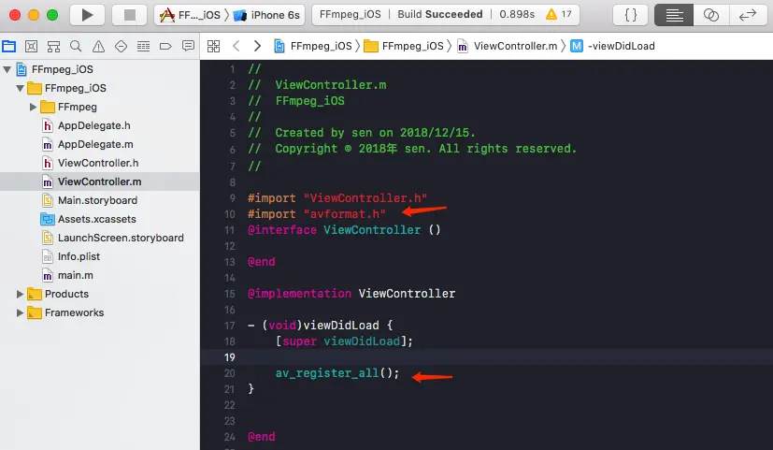Click [super viewDidLoad] statement
Screen dimensions: 773x450
tap(344, 341)
